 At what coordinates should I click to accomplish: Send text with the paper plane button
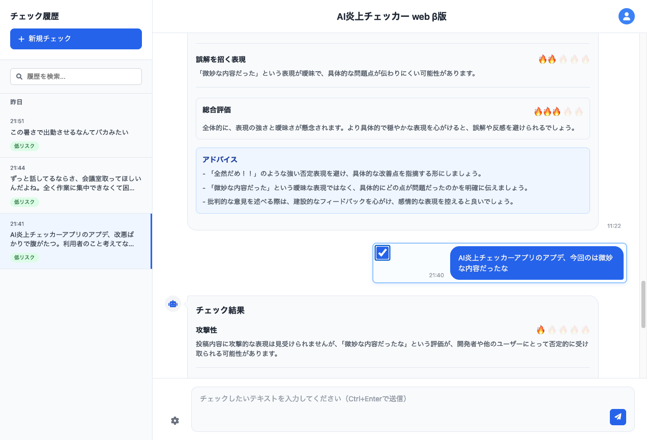coord(617,417)
